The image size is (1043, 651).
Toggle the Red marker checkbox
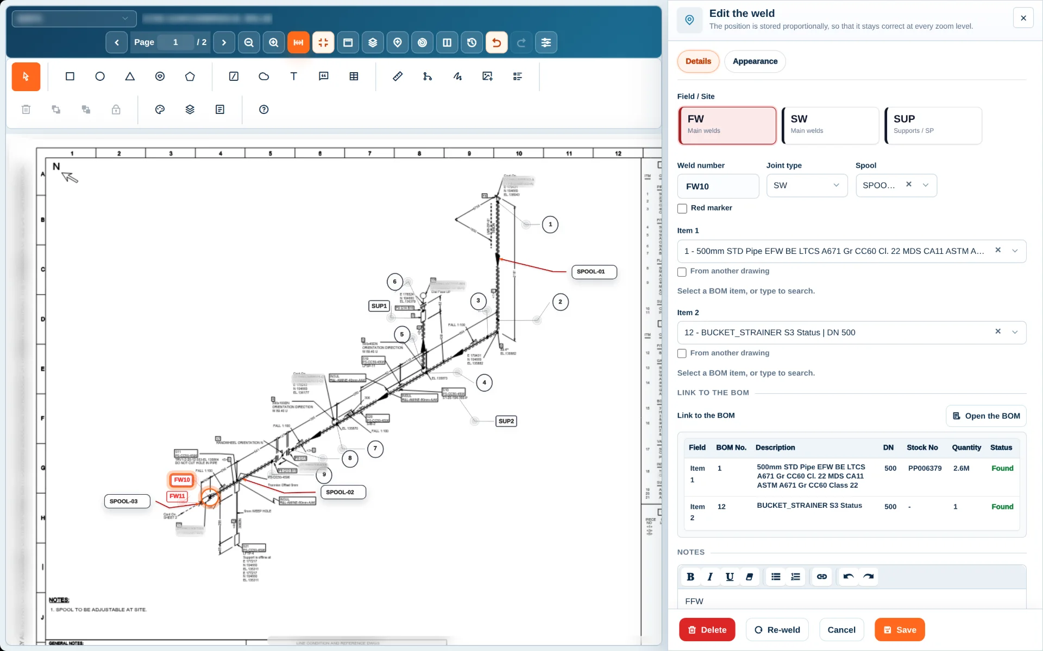[682, 208]
